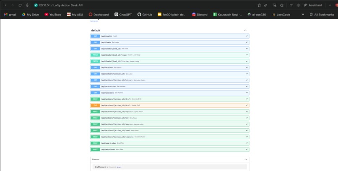
Task: Bookmark this page with the star icon
Action: click(259, 5)
